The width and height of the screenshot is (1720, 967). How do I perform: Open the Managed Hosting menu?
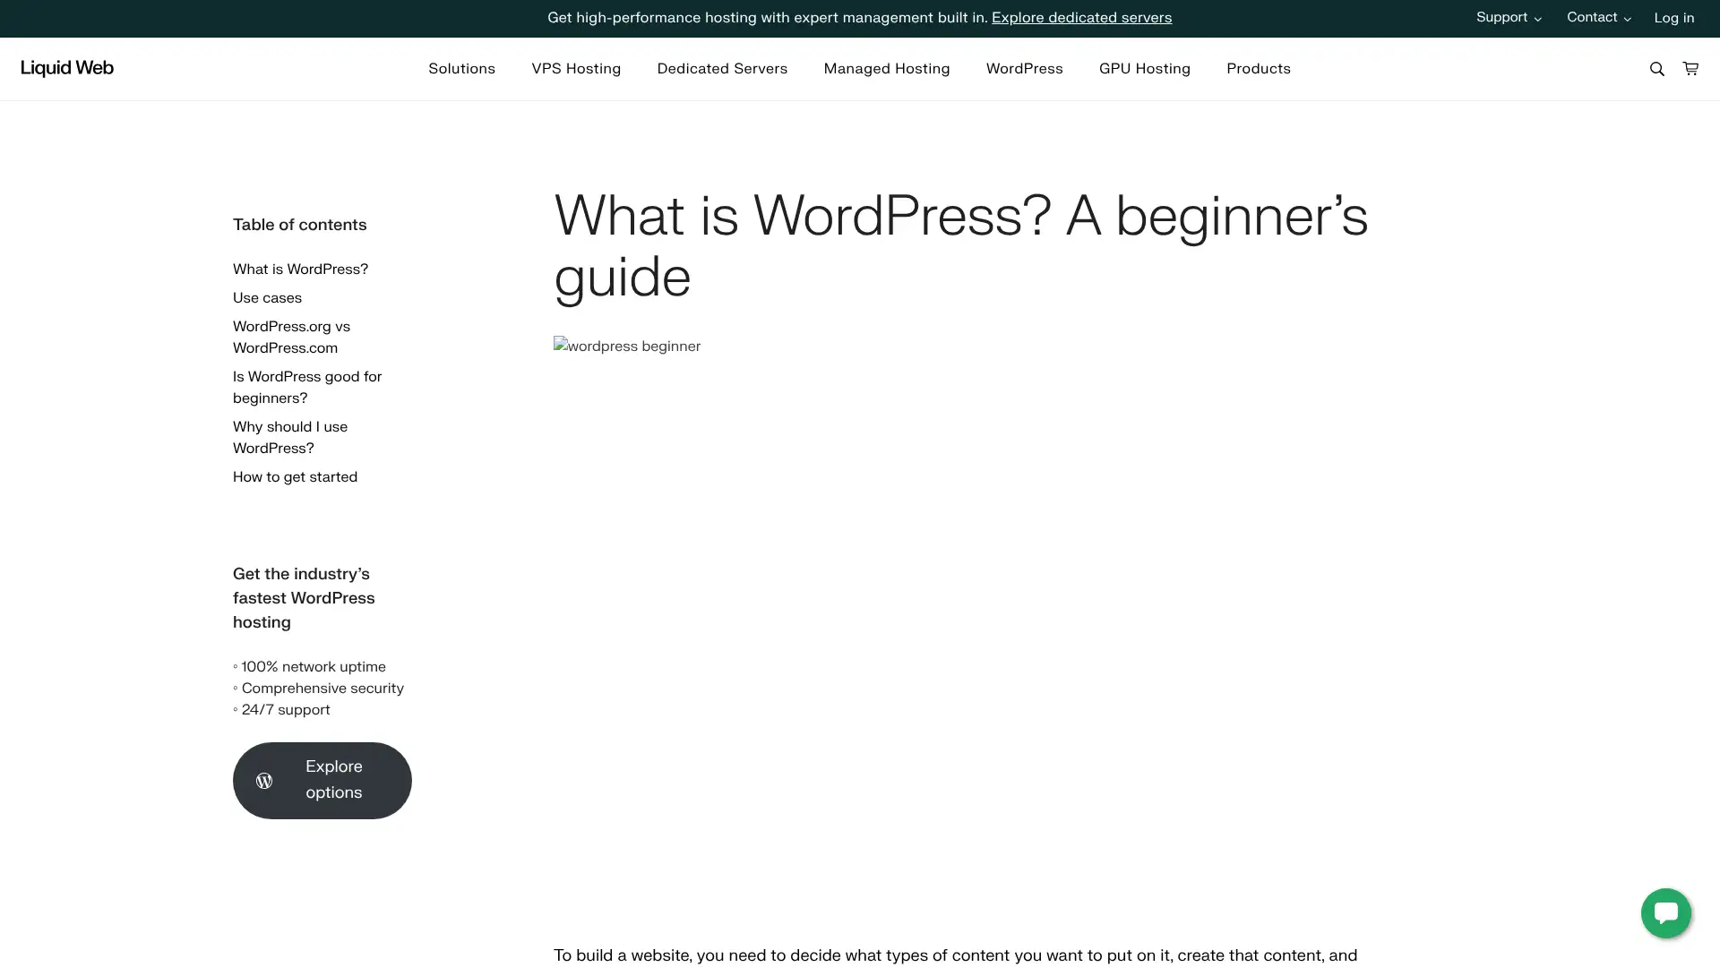point(887,69)
